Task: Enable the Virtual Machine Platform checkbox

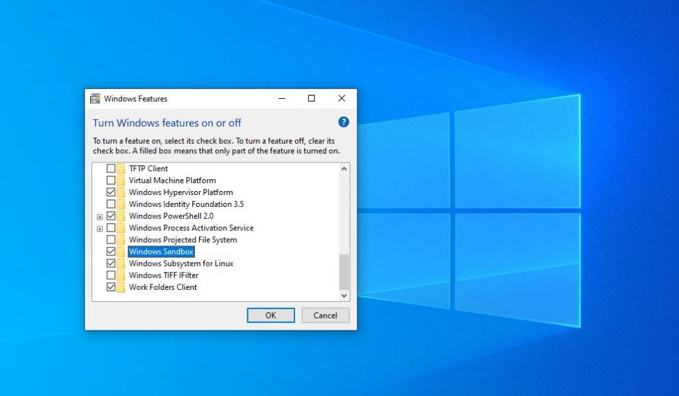Action: 111,180
